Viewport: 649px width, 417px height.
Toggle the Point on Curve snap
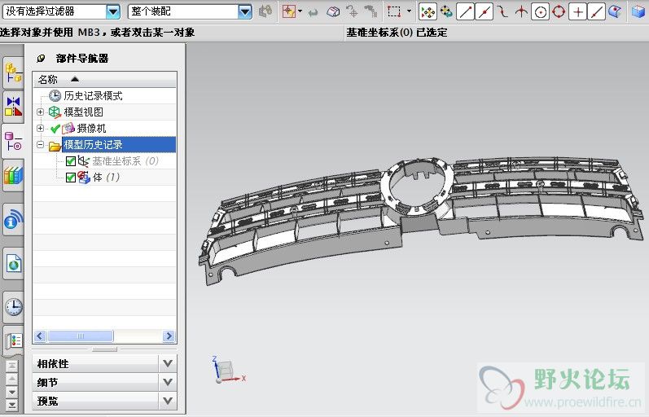(596, 11)
